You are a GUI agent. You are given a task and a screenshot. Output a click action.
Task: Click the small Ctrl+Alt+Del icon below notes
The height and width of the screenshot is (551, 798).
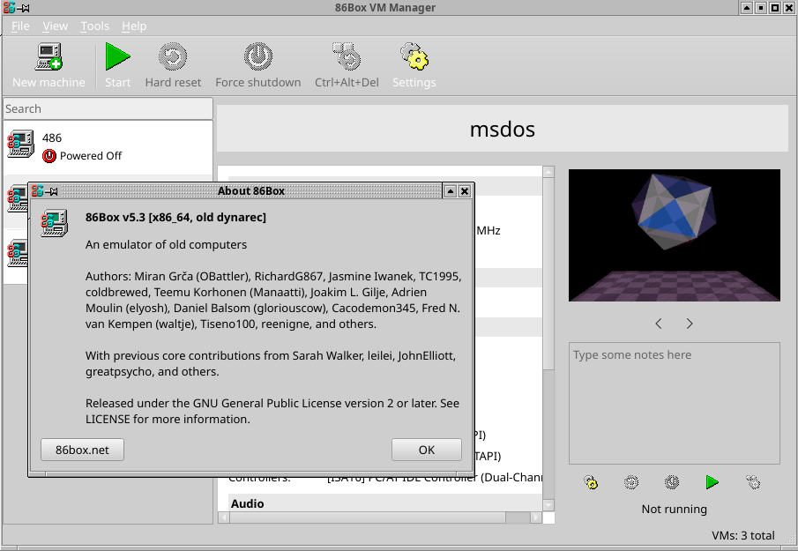(x=753, y=482)
